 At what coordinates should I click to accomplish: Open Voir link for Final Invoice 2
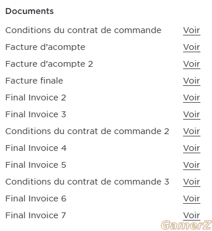(192, 98)
